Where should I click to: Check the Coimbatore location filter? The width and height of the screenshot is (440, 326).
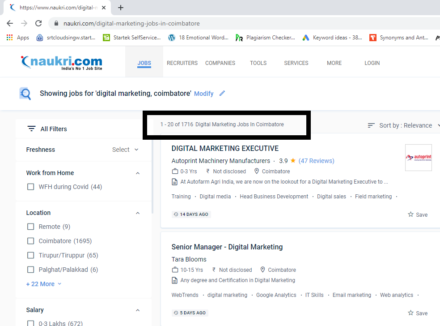tap(30, 241)
